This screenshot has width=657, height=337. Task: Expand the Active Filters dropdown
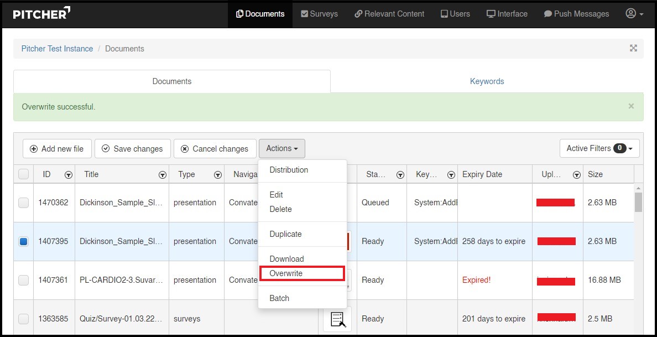[x=599, y=148]
